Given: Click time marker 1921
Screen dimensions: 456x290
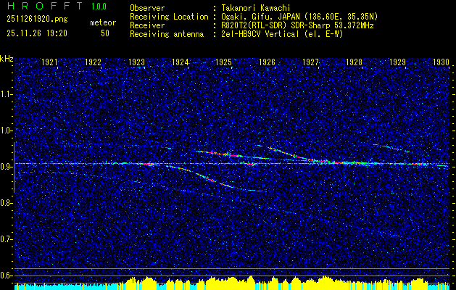Looking at the screenshot, I should pyautogui.click(x=49, y=62).
